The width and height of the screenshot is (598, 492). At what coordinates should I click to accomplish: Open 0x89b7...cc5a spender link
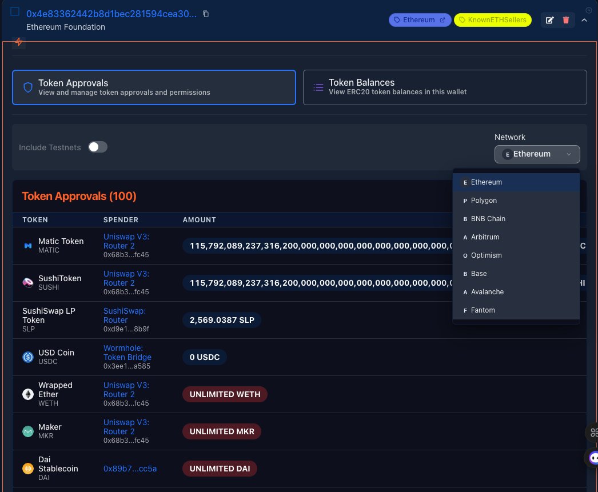[x=130, y=469]
